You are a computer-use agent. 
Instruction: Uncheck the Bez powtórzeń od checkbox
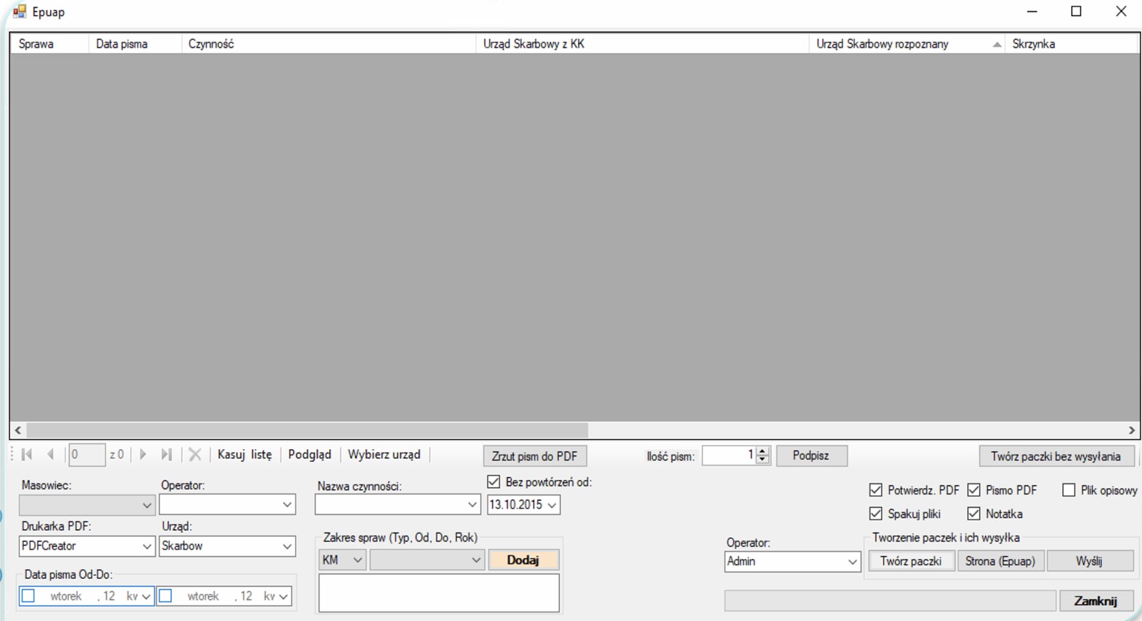pos(493,482)
